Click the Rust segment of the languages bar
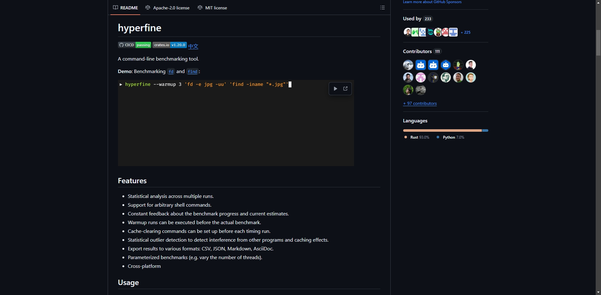Viewport: 601px width, 295px height. point(442,130)
